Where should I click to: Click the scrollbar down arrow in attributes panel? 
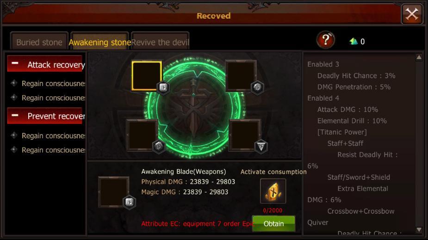pyautogui.click(x=419, y=230)
